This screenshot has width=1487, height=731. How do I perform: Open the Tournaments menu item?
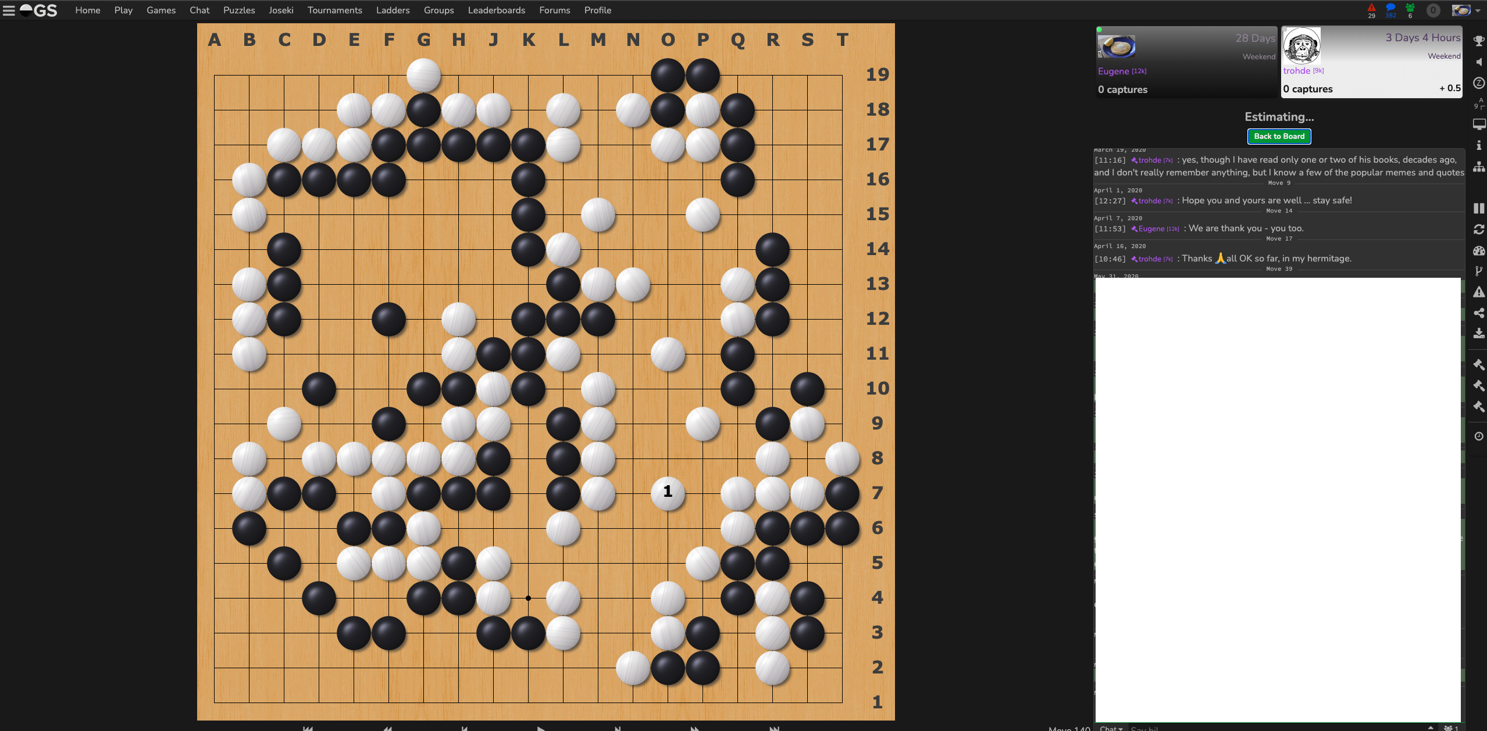click(335, 10)
